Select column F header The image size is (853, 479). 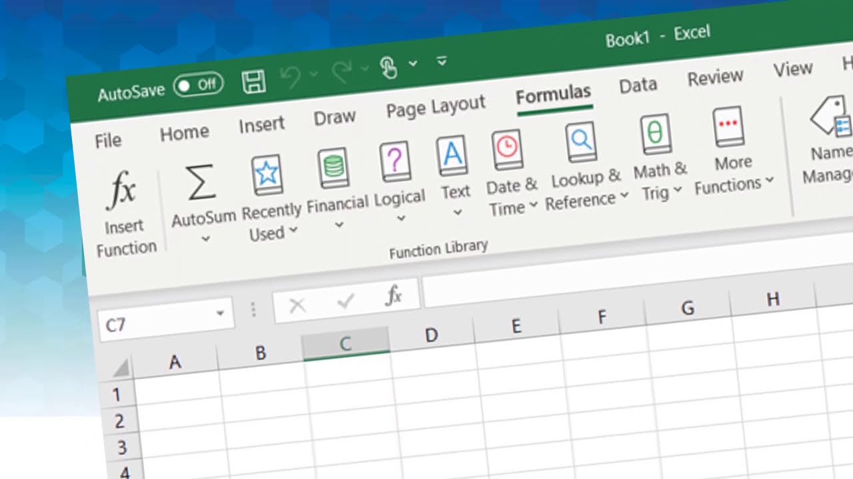[x=602, y=317]
